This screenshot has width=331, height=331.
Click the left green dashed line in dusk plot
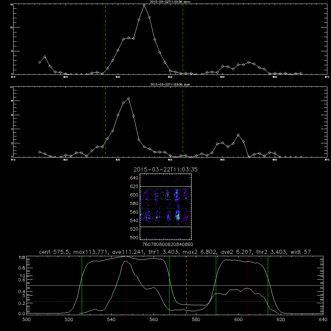pos(105,122)
